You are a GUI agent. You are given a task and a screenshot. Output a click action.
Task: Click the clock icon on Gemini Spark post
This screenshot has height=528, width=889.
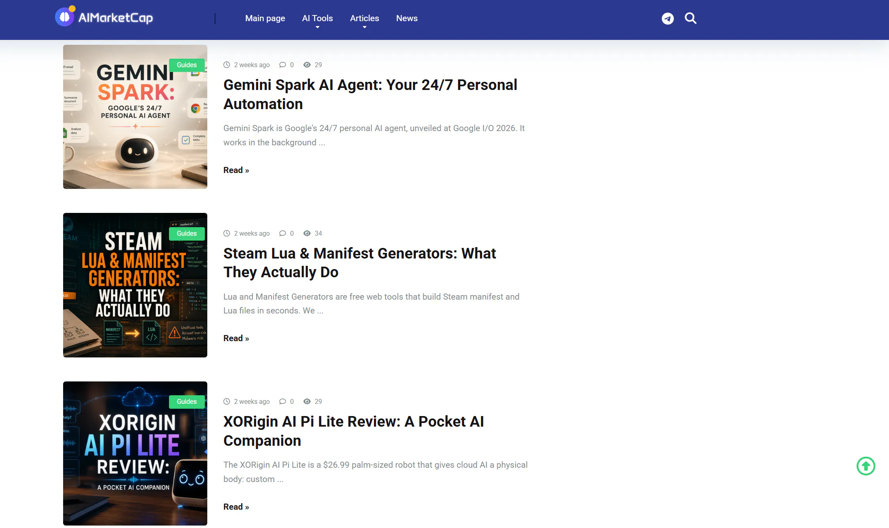pyautogui.click(x=227, y=65)
